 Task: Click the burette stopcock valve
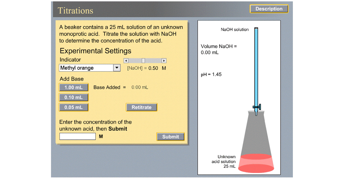point(256,107)
